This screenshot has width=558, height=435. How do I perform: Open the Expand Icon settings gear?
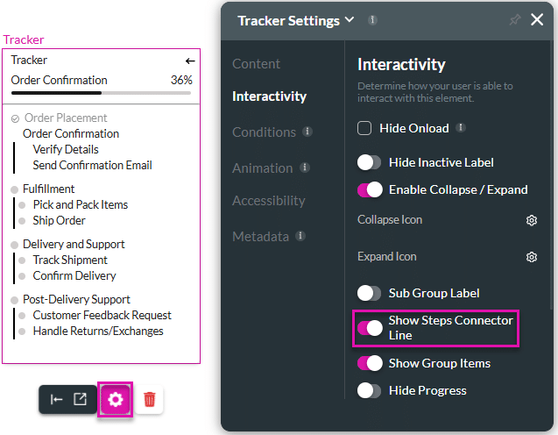[x=531, y=257]
